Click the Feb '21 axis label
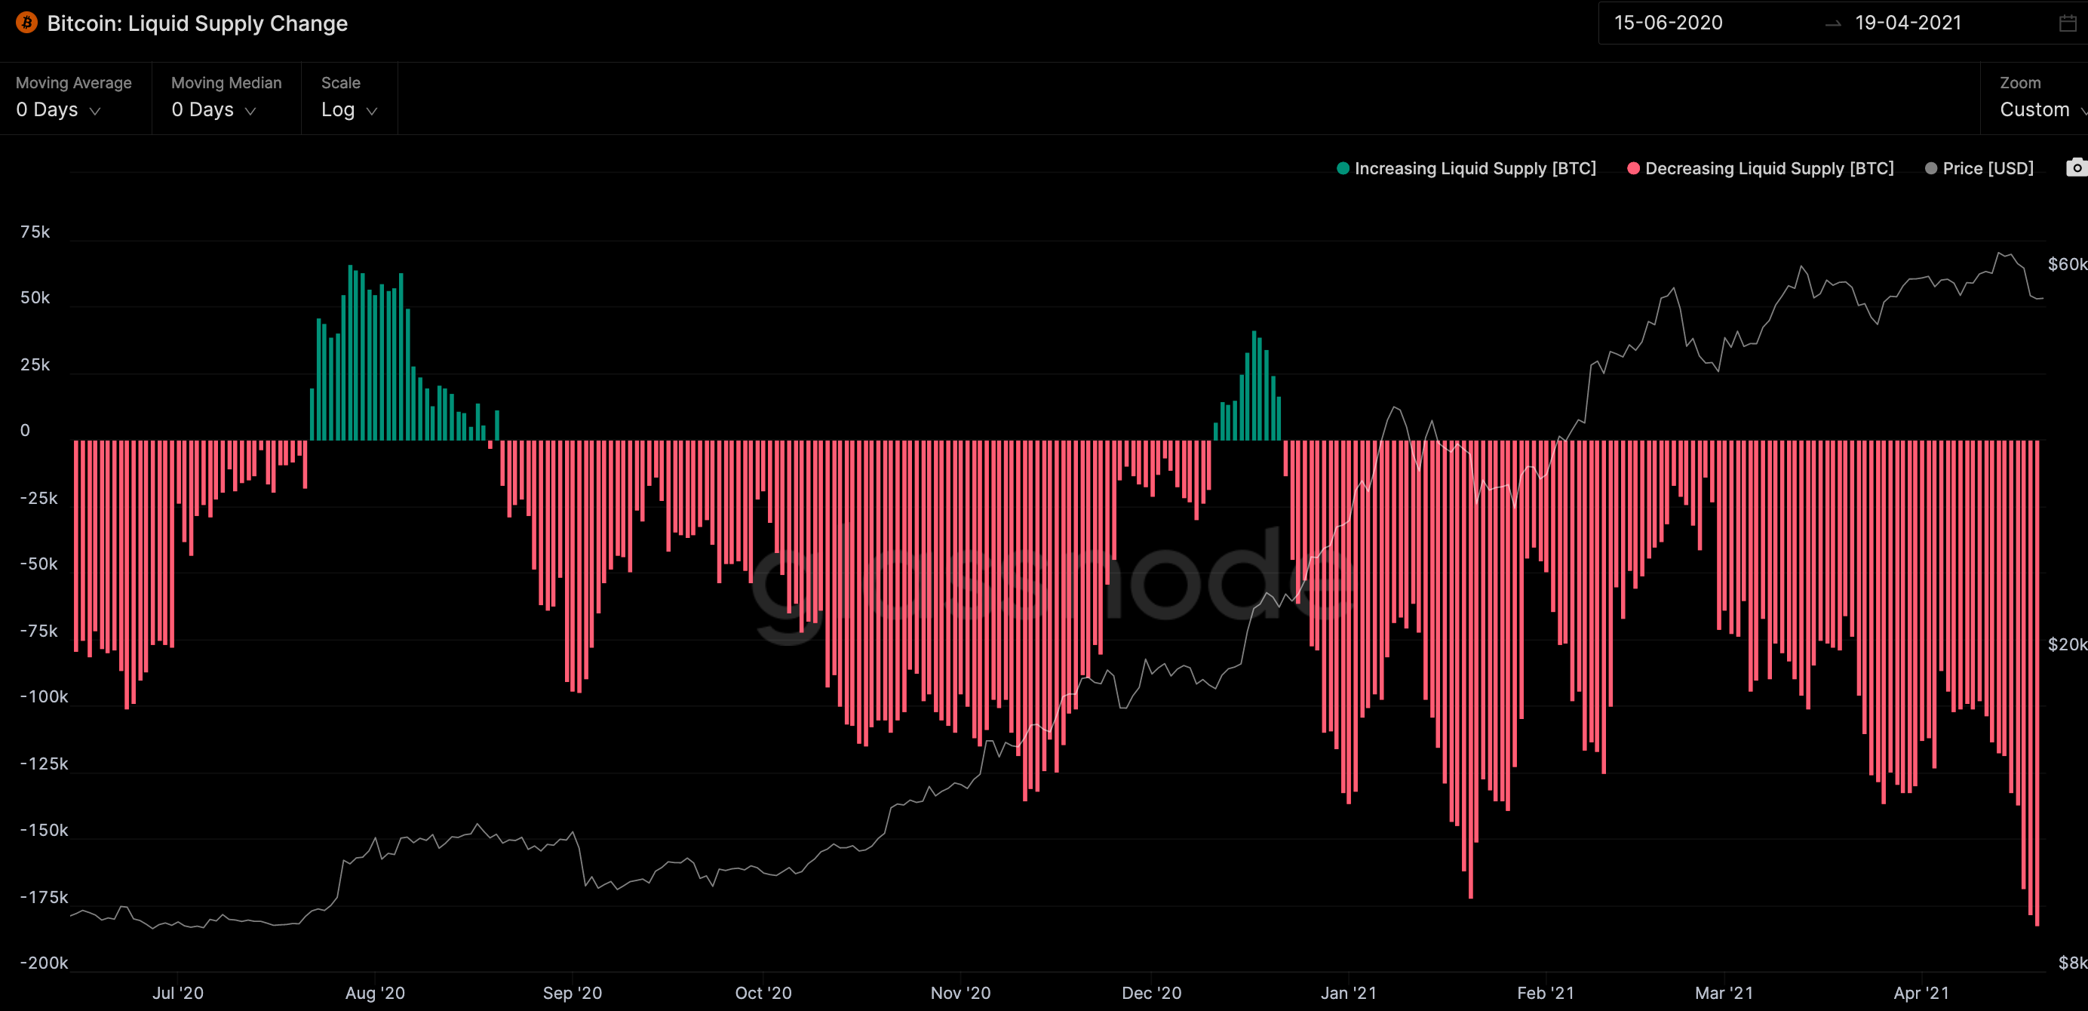 coord(1545,992)
